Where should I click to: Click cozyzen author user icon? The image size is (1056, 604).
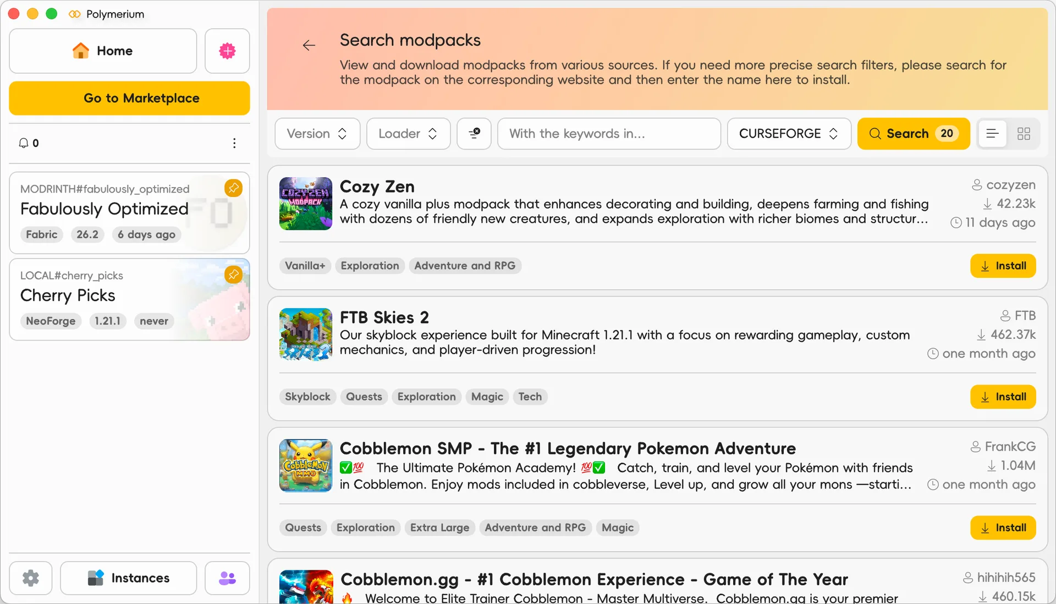[x=977, y=185]
